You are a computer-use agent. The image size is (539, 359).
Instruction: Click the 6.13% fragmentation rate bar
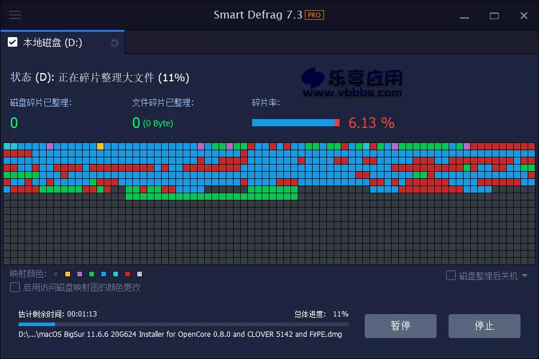[x=295, y=123]
